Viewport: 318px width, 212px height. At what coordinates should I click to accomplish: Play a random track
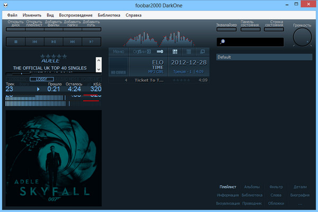(x=91, y=41)
